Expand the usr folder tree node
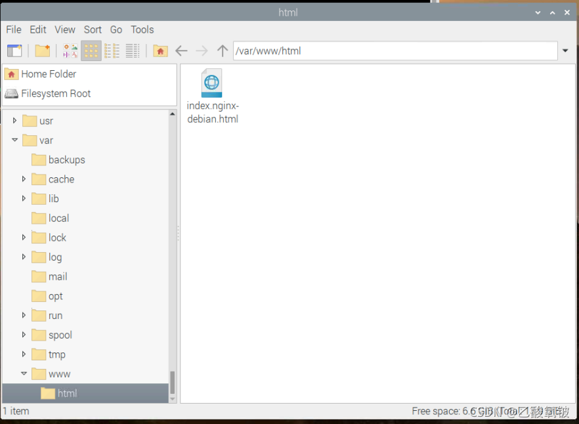This screenshot has height=424, width=579. (x=14, y=120)
